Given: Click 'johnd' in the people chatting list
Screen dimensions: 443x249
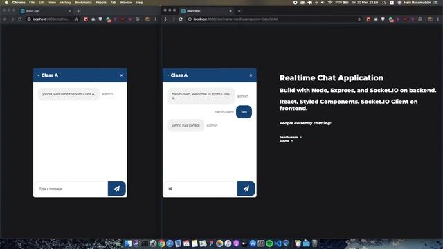Looking at the screenshot, I should pos(284,141).
